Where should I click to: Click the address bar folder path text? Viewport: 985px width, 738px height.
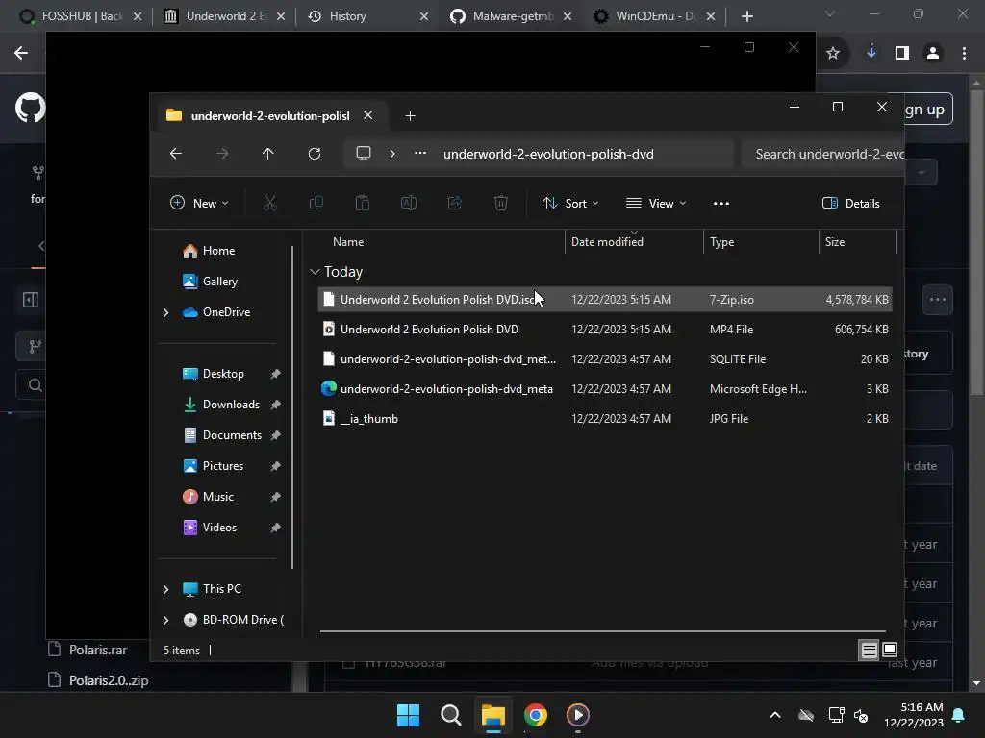(x=548, y=155)
